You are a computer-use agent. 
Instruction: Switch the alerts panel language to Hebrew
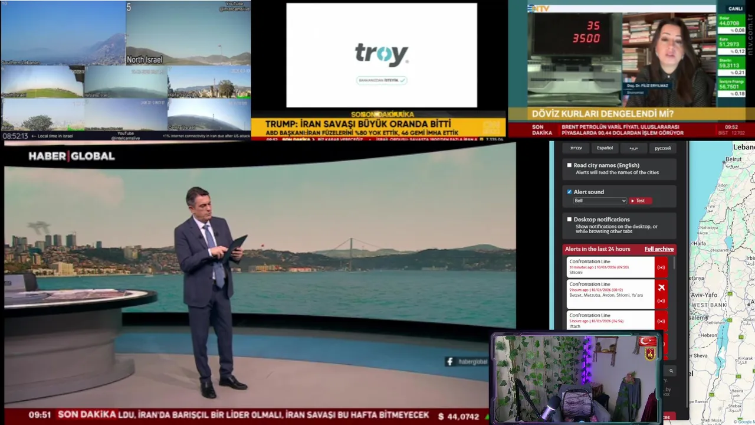tap(576, 148)
